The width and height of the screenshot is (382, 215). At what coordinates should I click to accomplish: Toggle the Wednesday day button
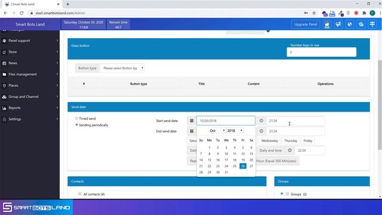tap(269, 141)
